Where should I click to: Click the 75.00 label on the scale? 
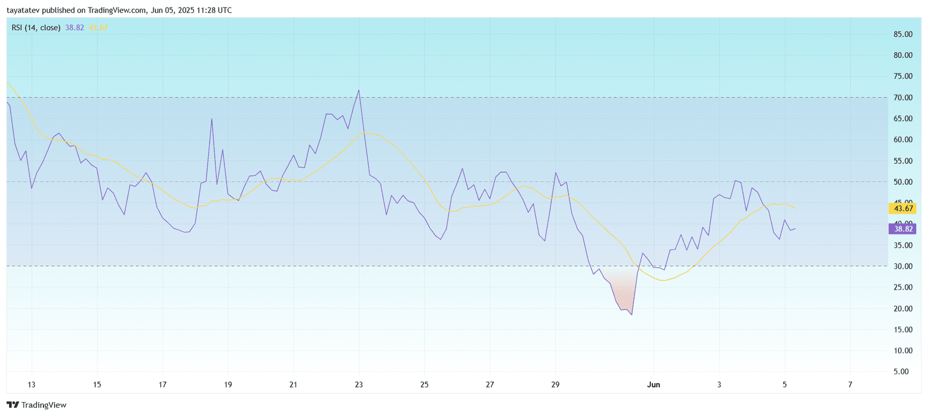click(x=903, y=76)
